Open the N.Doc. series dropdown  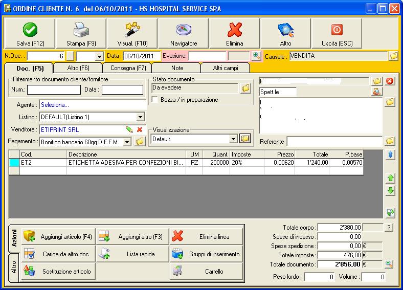click(99, 56)
